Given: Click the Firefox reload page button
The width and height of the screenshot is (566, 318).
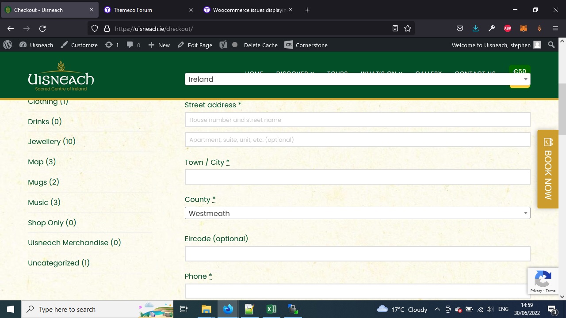Looking at the screenshot, I should click(x=42, y=29).
